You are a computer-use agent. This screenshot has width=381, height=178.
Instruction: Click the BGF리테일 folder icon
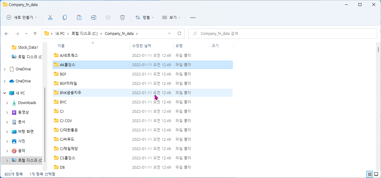point(56,83)
